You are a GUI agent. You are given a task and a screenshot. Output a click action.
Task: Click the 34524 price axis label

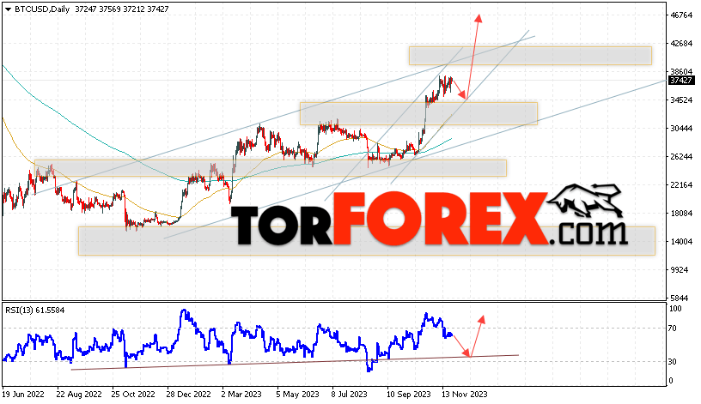click(x=681, y=100)
